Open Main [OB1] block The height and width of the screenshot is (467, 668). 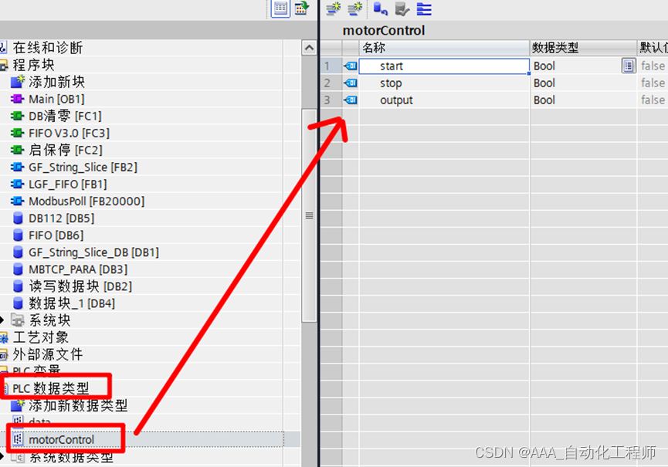pyautogui.click(x=56, y=99)
